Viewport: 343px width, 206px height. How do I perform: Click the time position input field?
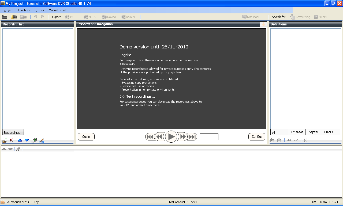click(209, 136)
